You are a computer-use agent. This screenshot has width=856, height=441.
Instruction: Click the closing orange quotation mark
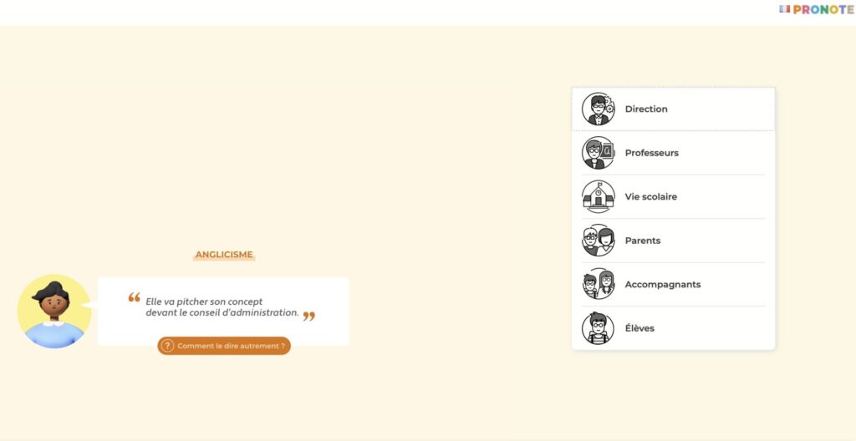pyautogui.click(x=309, y=316)
